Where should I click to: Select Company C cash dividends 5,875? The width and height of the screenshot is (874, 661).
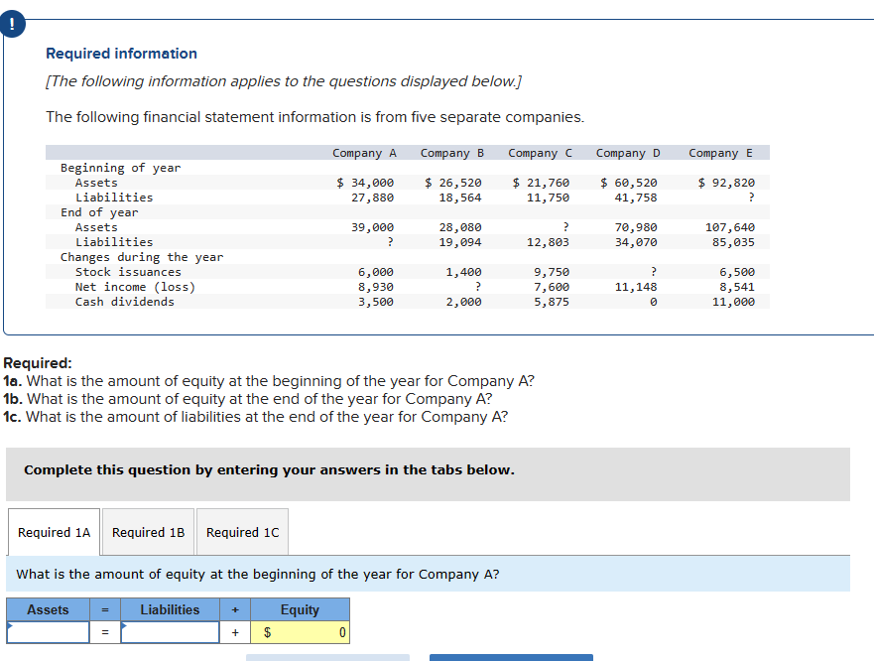(x=552, y=302)
